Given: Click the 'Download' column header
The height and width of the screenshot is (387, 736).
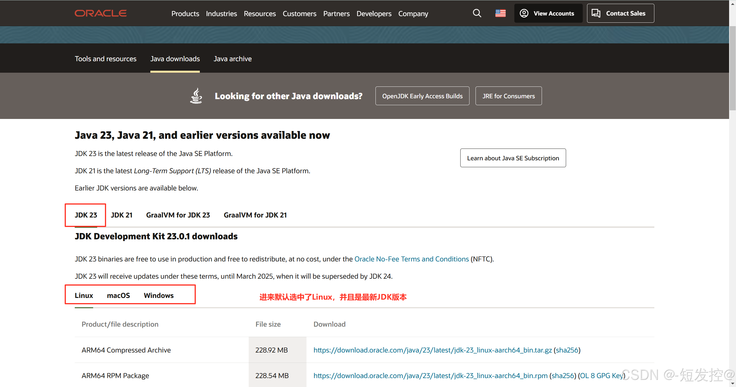Looking at the screenshot, I should pyautogui.click(x=329, y=324).
